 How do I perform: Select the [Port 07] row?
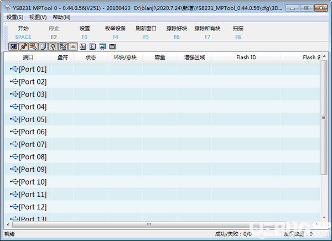(162, 144)
